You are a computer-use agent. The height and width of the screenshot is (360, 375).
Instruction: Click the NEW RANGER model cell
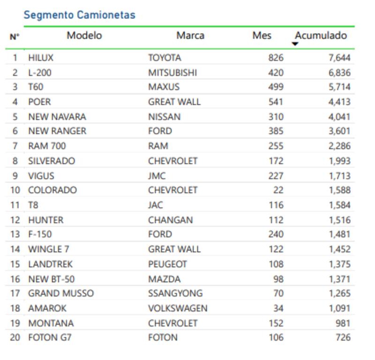pos(57,131)
